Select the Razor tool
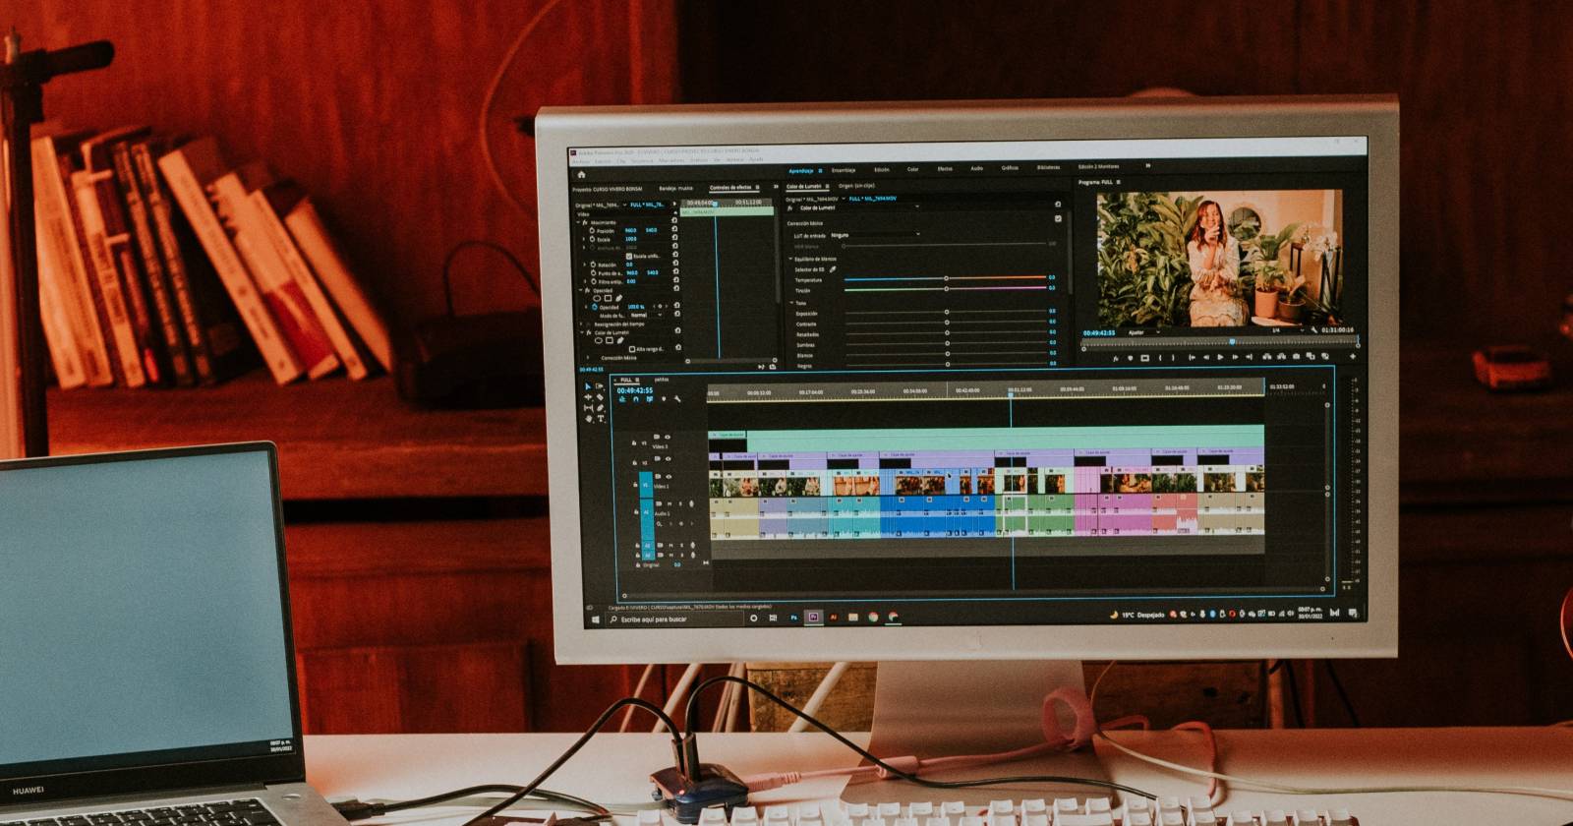1573x826 pixels. coord(600,397)
